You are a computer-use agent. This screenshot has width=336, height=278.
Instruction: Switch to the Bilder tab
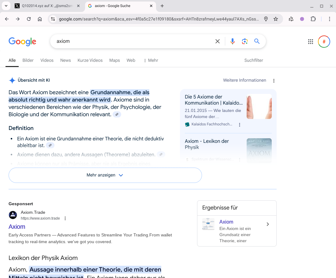coord(28,60)
